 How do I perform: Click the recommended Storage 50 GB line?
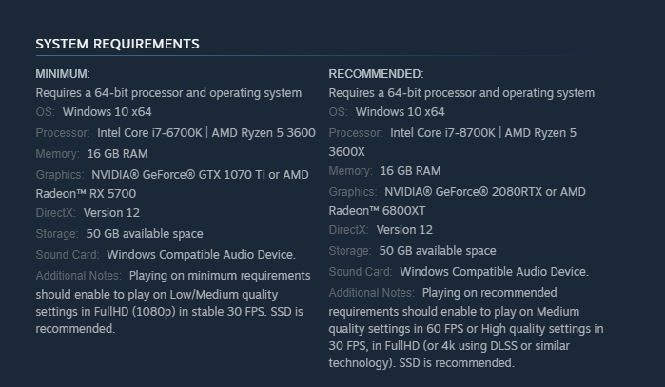412,251
